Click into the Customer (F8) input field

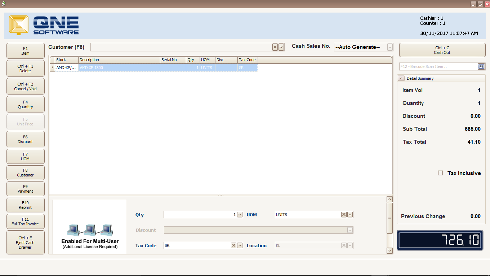[x=181, y=47]
